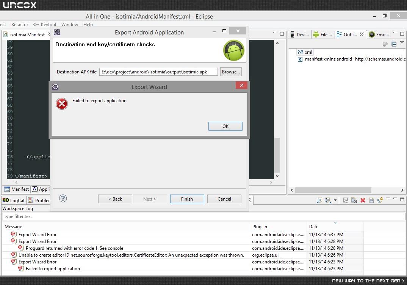This screenshot has width=407, height=285.
Task: Open the Refactor menu
Action: (20, 24)
